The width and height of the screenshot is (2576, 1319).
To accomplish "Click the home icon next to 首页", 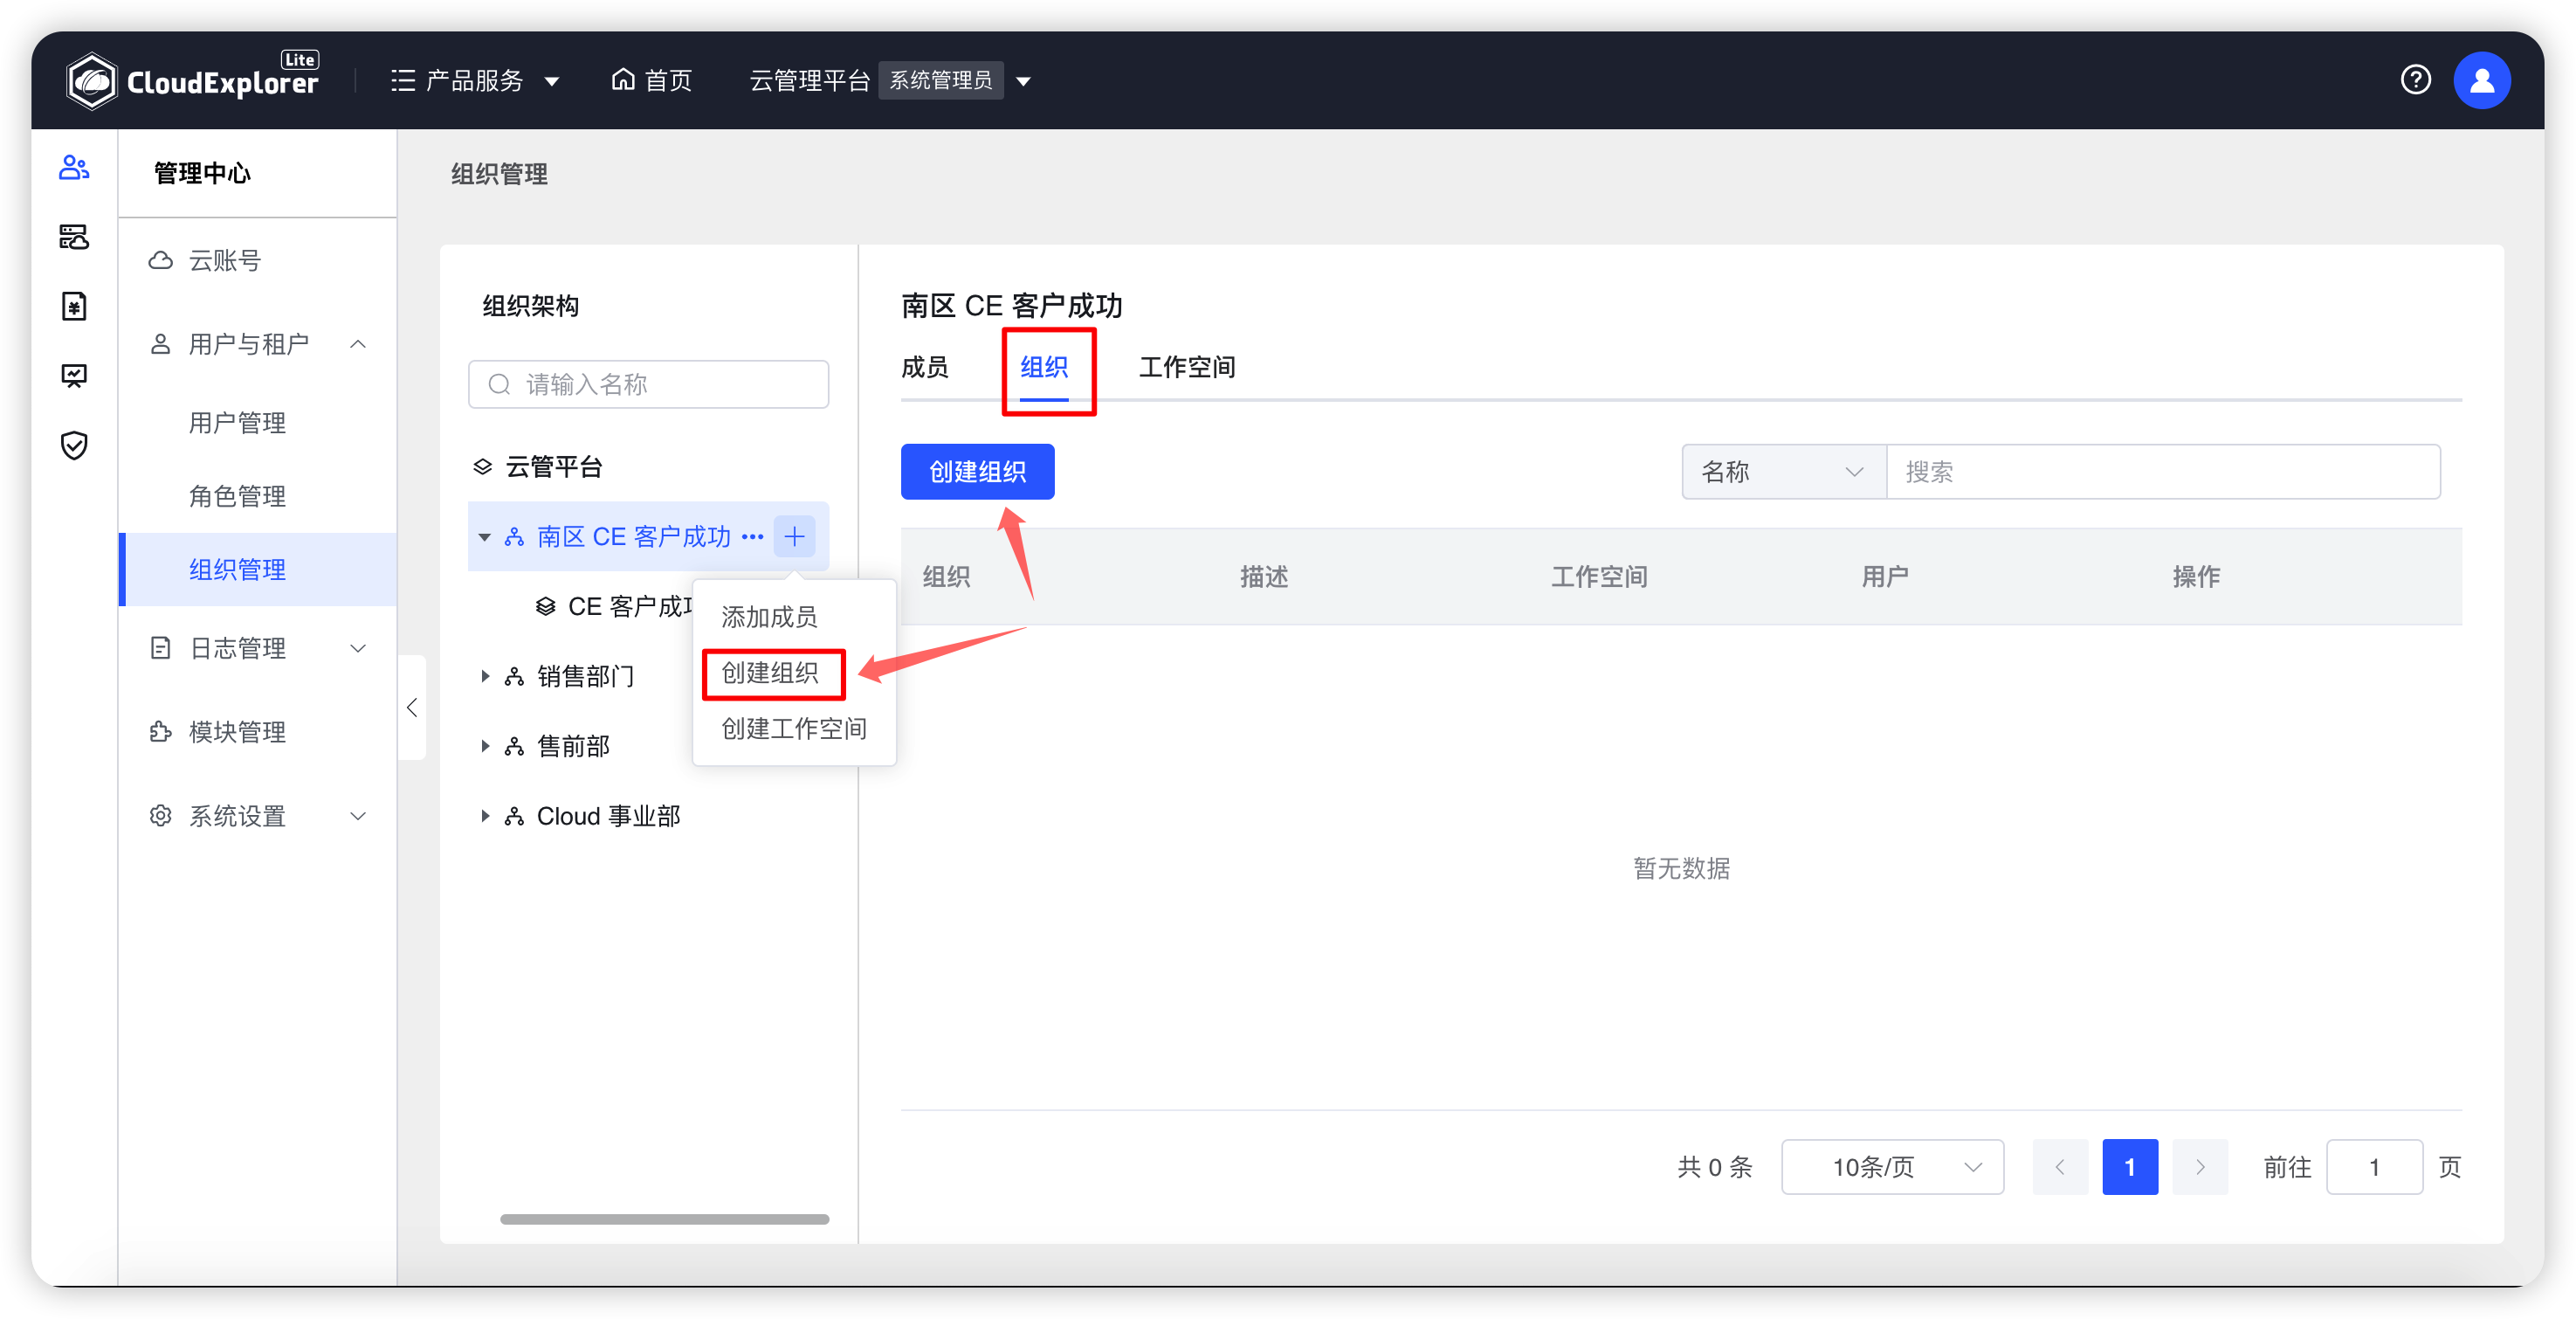I will [x=623, y=80].
